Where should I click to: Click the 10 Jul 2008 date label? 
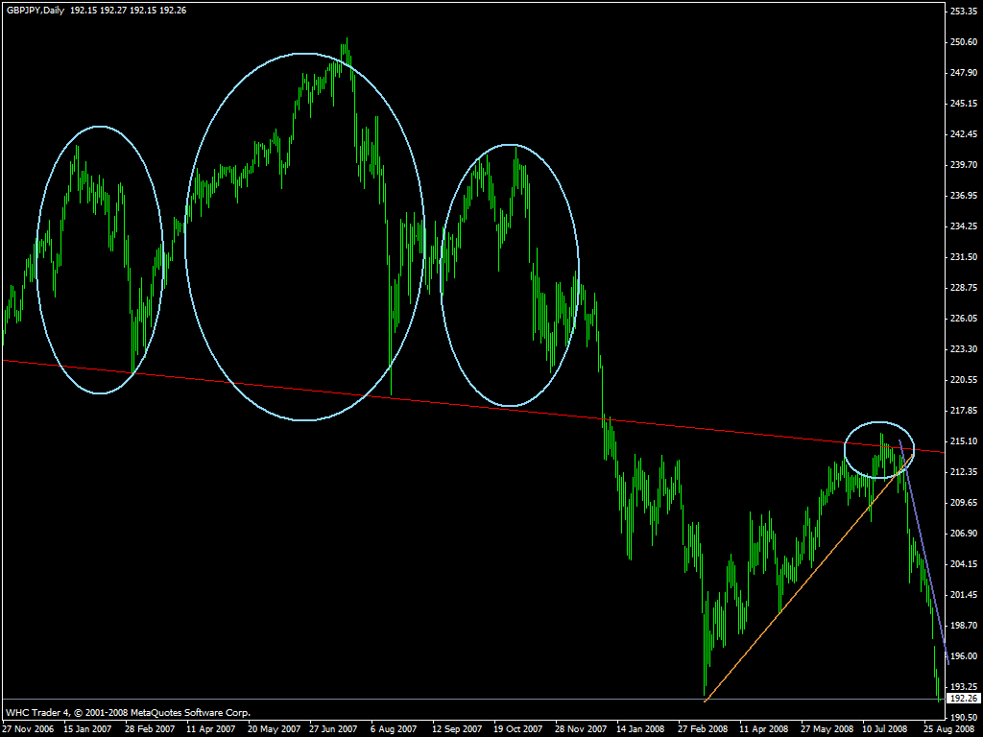click(885, 729)
